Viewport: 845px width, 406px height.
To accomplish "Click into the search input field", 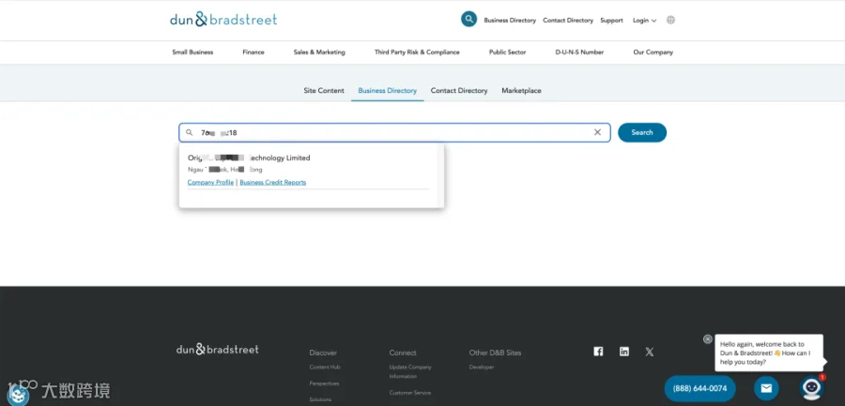I will tap(394, 132).
